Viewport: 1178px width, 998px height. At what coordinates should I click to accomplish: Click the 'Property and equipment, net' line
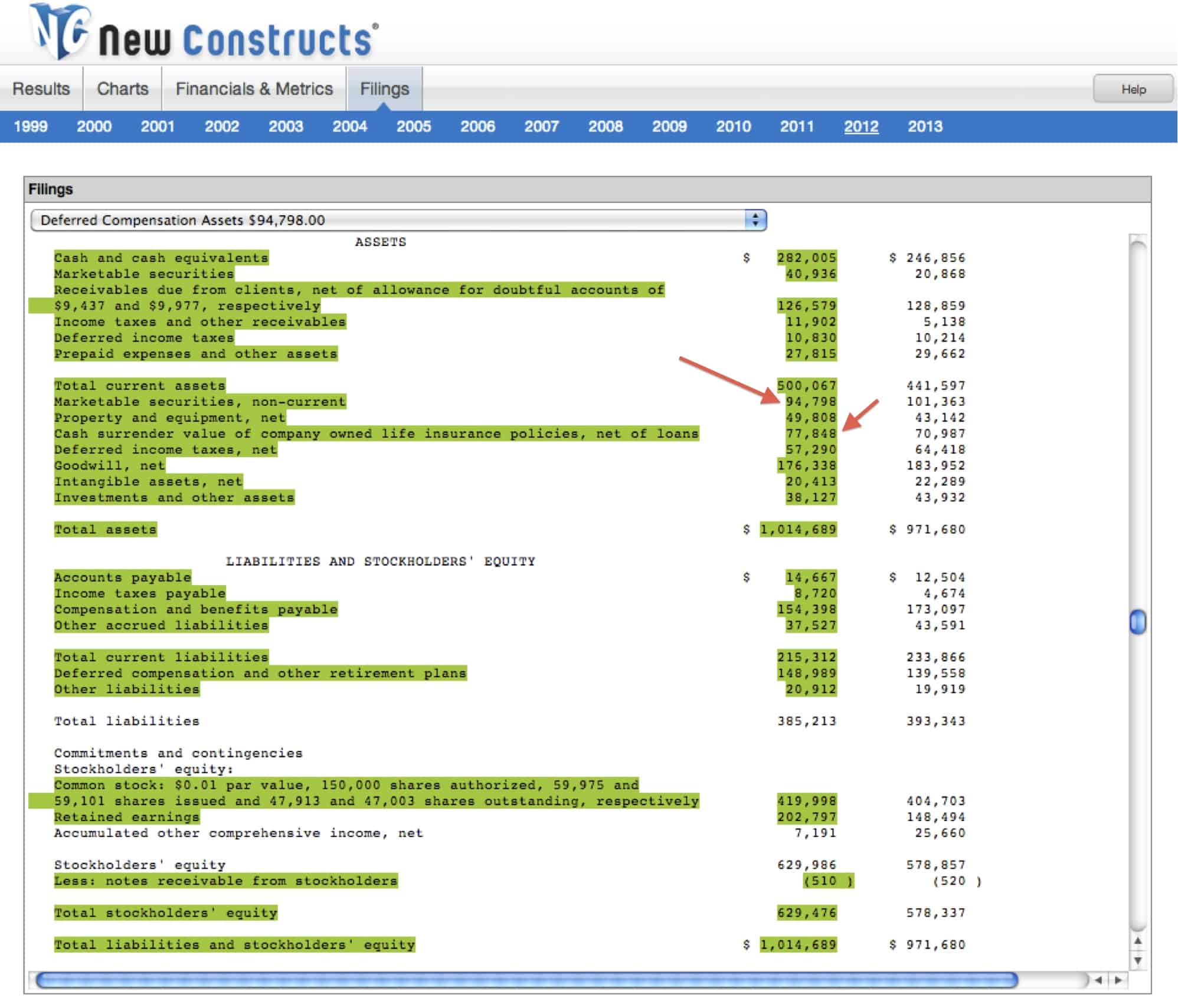pyautogui.click(x=170, y=418)
